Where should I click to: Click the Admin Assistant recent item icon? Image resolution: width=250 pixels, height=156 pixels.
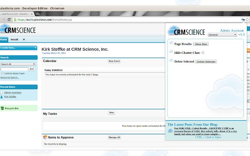coord(2,93)
